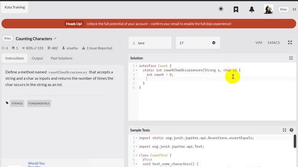Click the STRINGS tag
Viewport: 298px width, 167px height.
click(17, 103)
